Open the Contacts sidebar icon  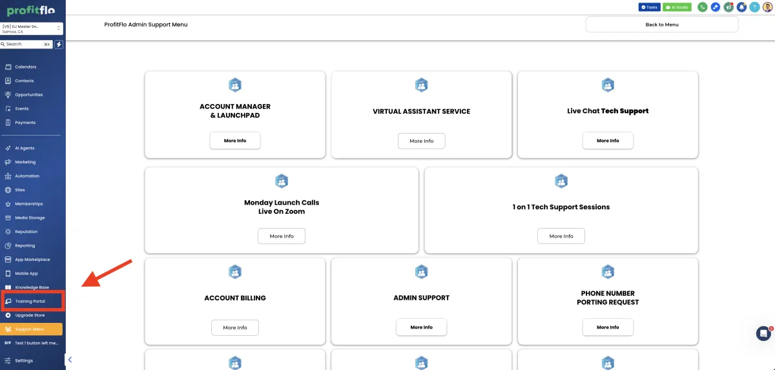click(x=8, y=81)
